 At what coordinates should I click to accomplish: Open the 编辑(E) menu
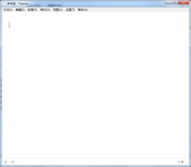pyautogui.click(x=20, y=10)
